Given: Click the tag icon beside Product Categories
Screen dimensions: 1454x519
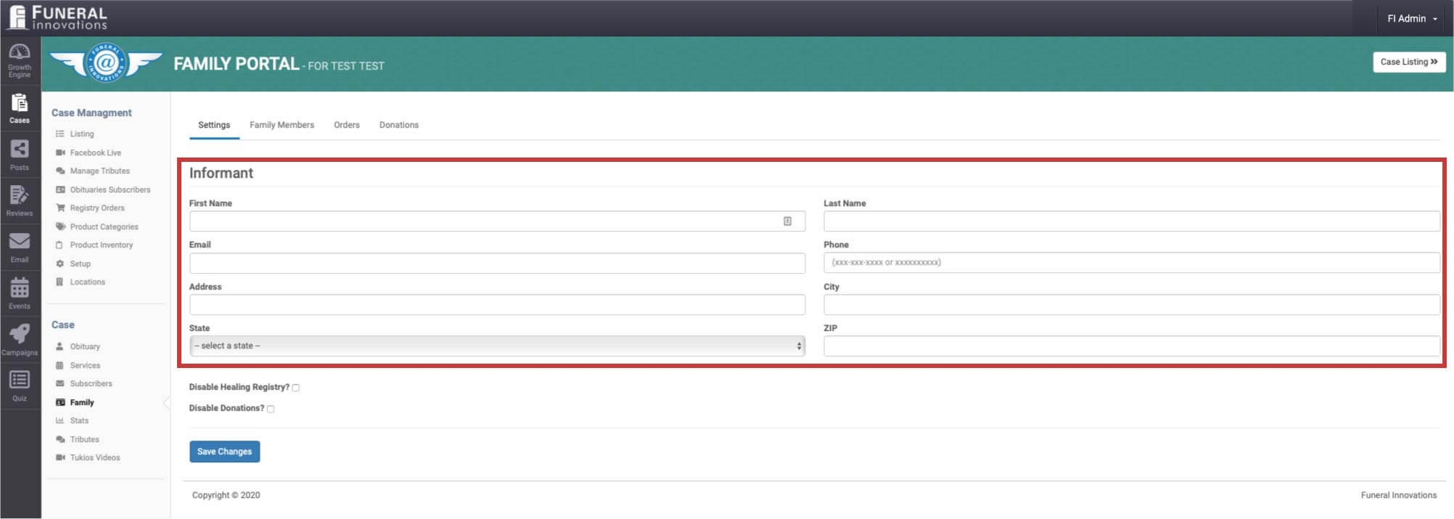Looking at the screenshot, I should click(x=60, y=227).
